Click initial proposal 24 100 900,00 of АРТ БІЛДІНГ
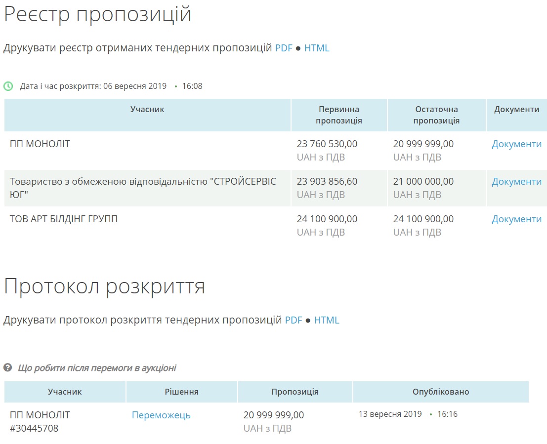 tap(327, 219)
